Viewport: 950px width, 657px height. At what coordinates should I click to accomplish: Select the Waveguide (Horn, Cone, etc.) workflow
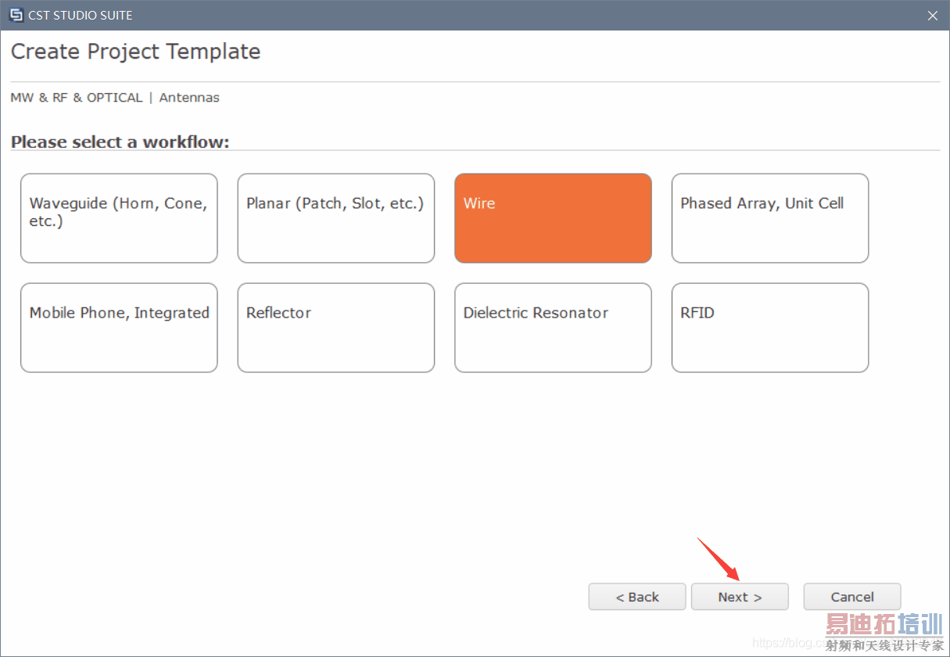point(119,218)
